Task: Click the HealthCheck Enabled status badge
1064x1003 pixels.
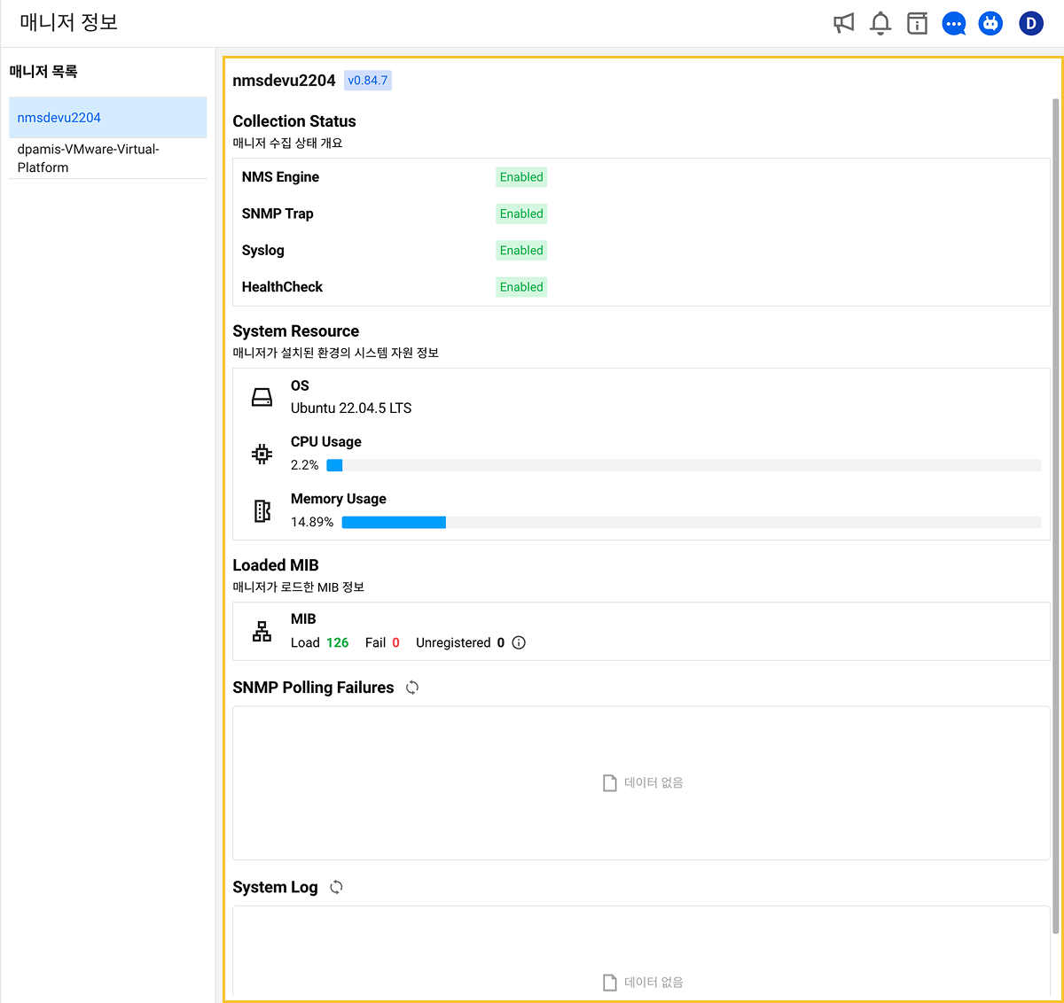Action: tap(521, 287)
